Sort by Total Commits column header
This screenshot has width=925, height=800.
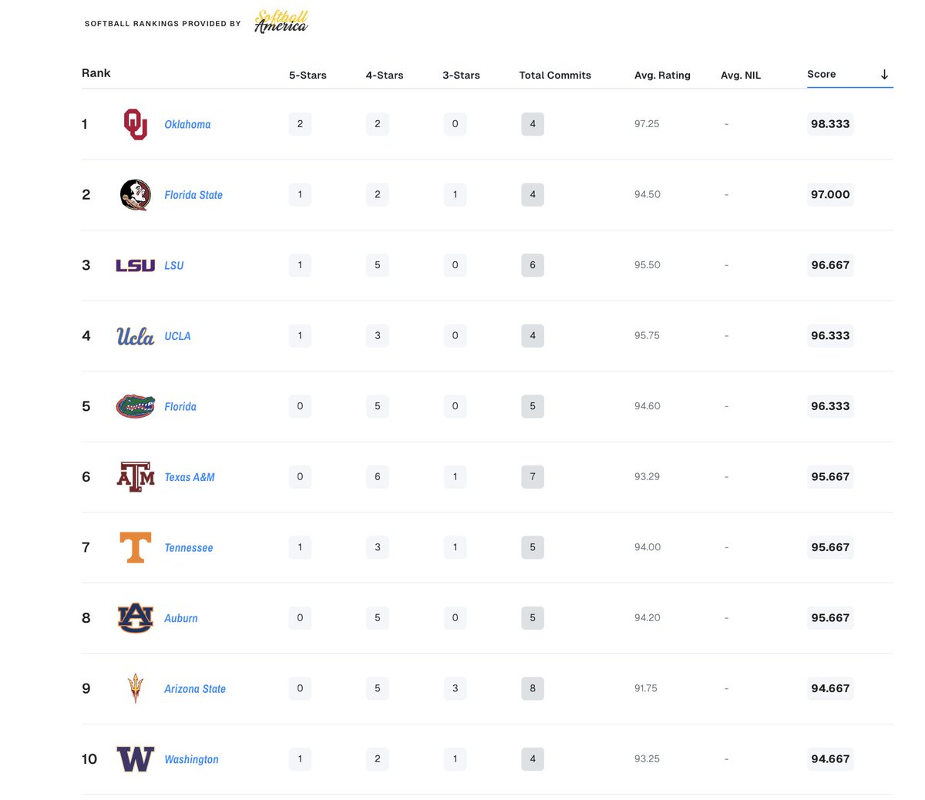[x=555, y=76]
